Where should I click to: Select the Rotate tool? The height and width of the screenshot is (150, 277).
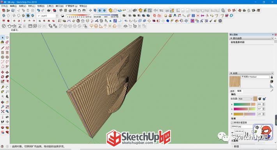pyautogui.click(x=2, y=77)
